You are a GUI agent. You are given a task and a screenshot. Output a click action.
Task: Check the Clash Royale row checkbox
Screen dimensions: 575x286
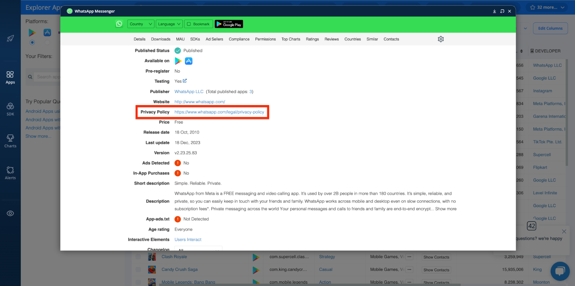click(138, 257)
